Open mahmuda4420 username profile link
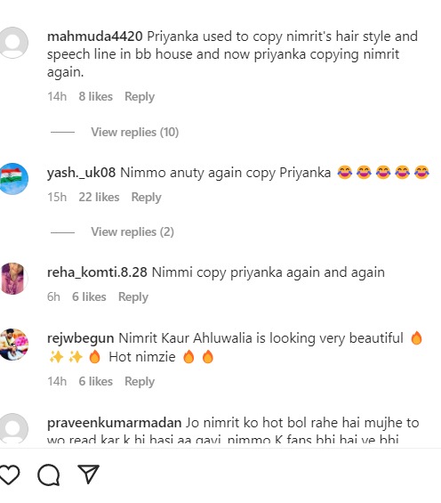Viewport: 441px width, 503px height. click(95, 37)
